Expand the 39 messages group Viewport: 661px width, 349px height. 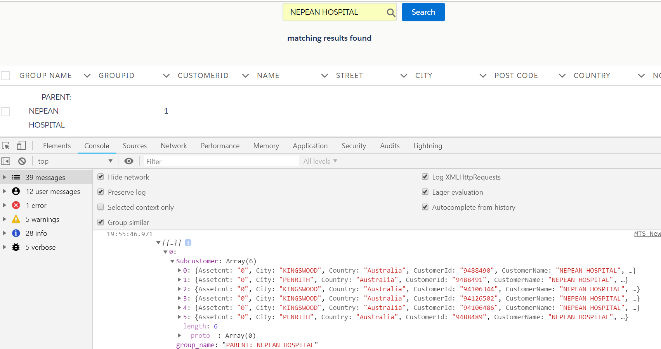[5, 178]
